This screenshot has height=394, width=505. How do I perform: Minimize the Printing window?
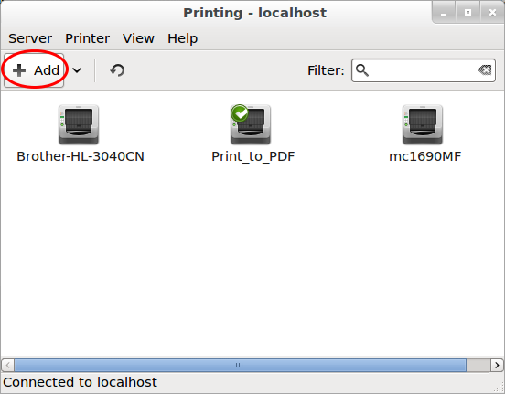tap(444, 13)
